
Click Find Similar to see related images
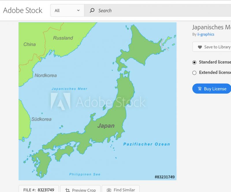pos(121,190)
